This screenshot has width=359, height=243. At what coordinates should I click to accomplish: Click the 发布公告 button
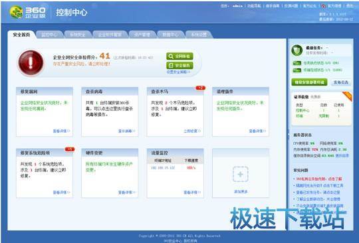tap(341, 82)
